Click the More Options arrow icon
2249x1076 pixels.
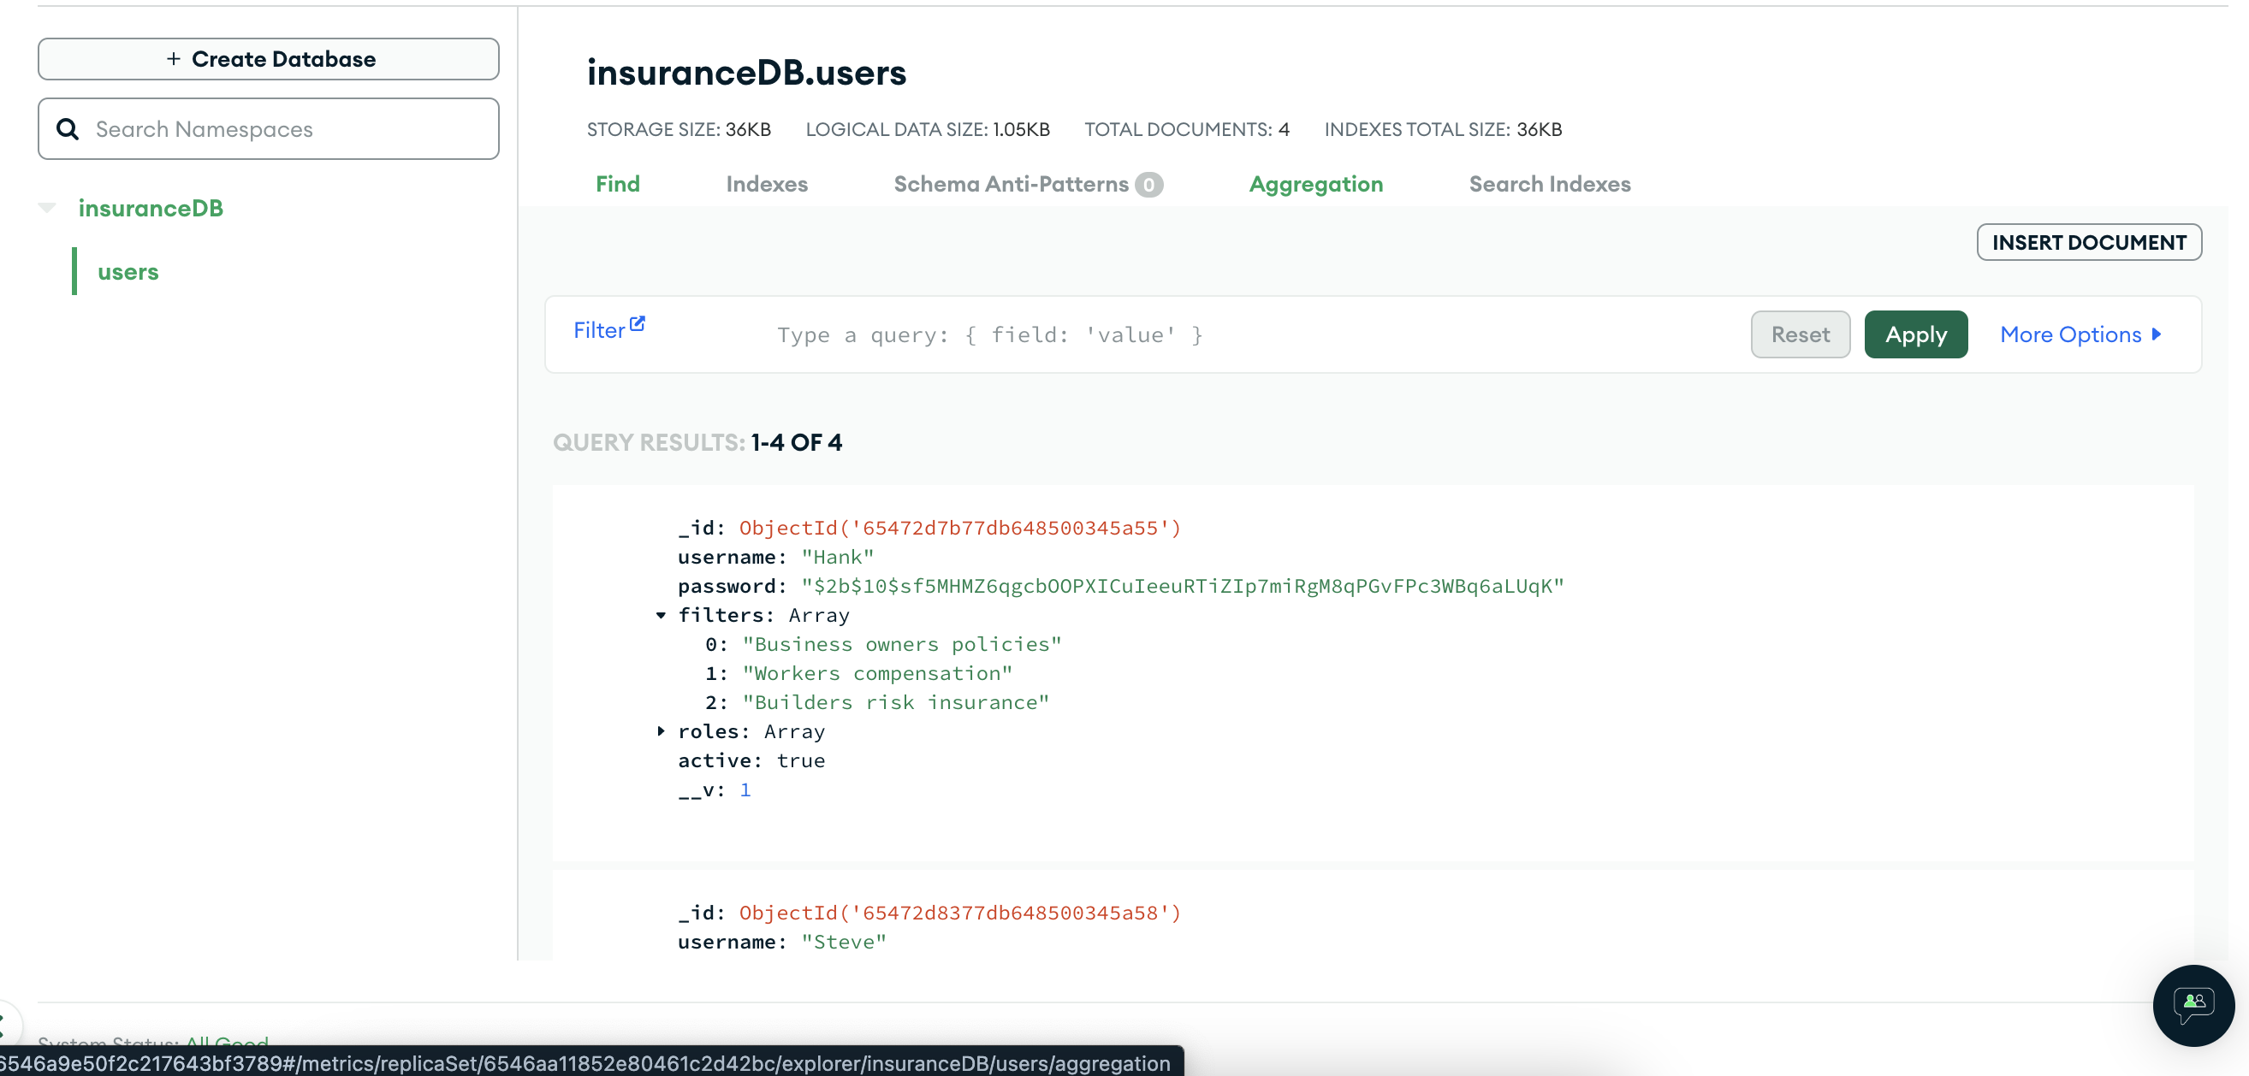pos(2157,334)
